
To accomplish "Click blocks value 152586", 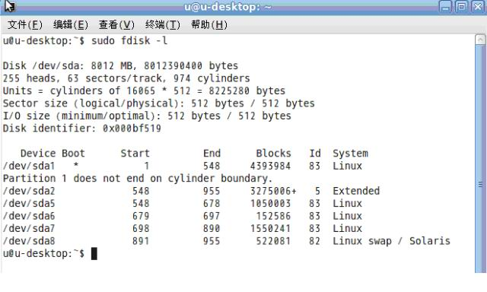I will point(273,216).
